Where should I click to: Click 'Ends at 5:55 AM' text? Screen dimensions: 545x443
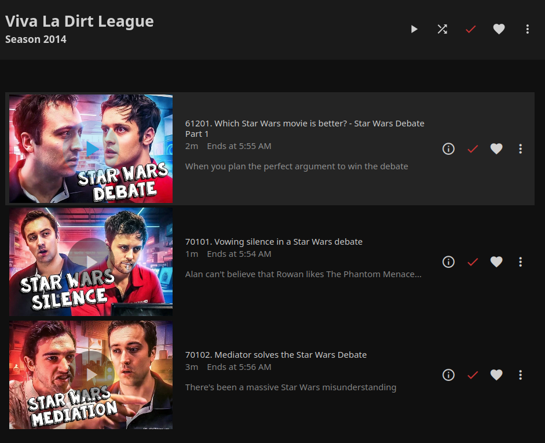(239, 146)
